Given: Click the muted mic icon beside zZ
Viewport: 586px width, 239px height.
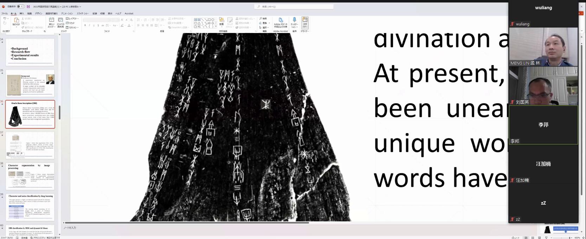Looking at the screenshot, I should coord(513,219).
